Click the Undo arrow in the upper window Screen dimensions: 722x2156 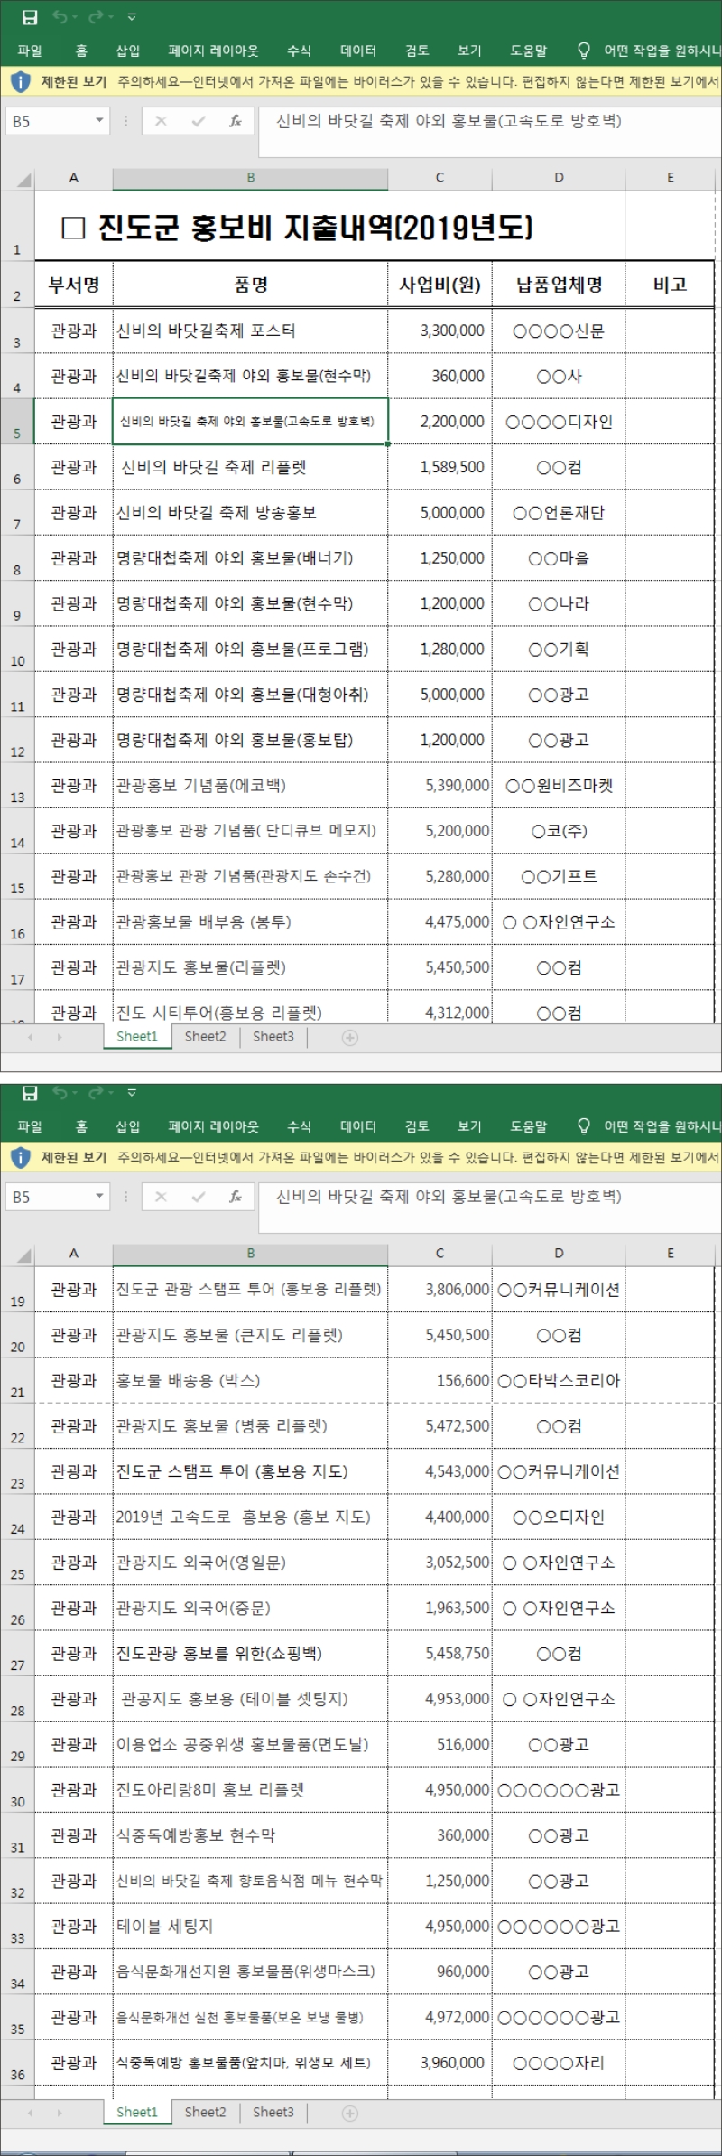[x=61, y=17]
